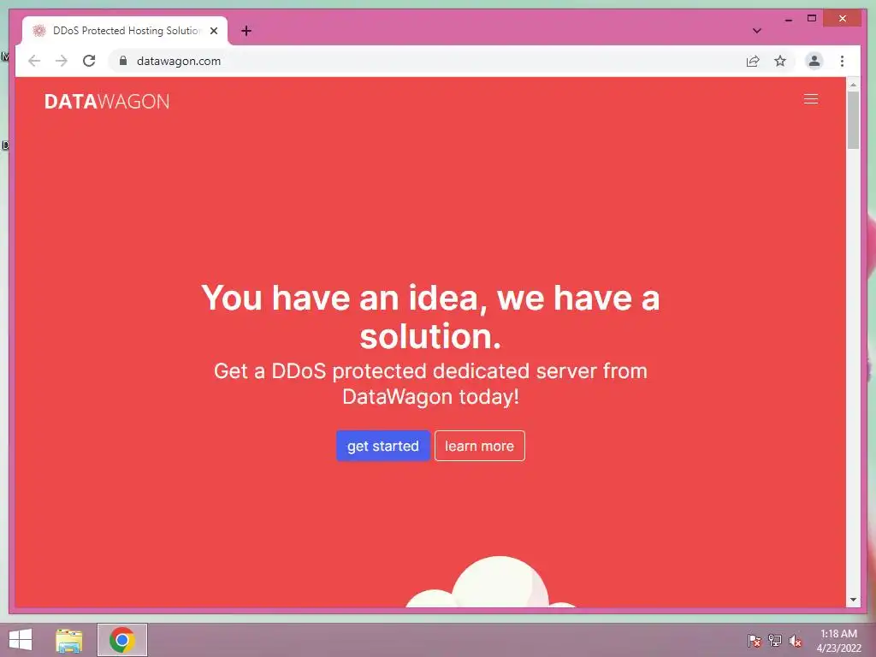The width and height of the screenshot is (876, 657).
Task: Open Chrome three-dot menu
Action: (x=842, y=61)
